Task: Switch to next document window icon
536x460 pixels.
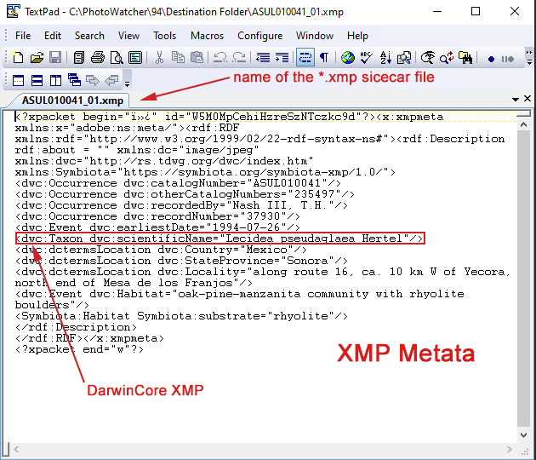Action: pyautogui.click(x=93, y=81)
